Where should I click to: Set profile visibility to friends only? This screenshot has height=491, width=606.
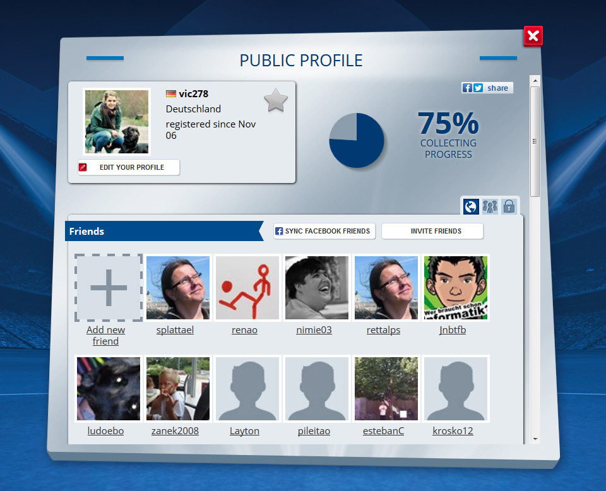[x=490, y=206]
